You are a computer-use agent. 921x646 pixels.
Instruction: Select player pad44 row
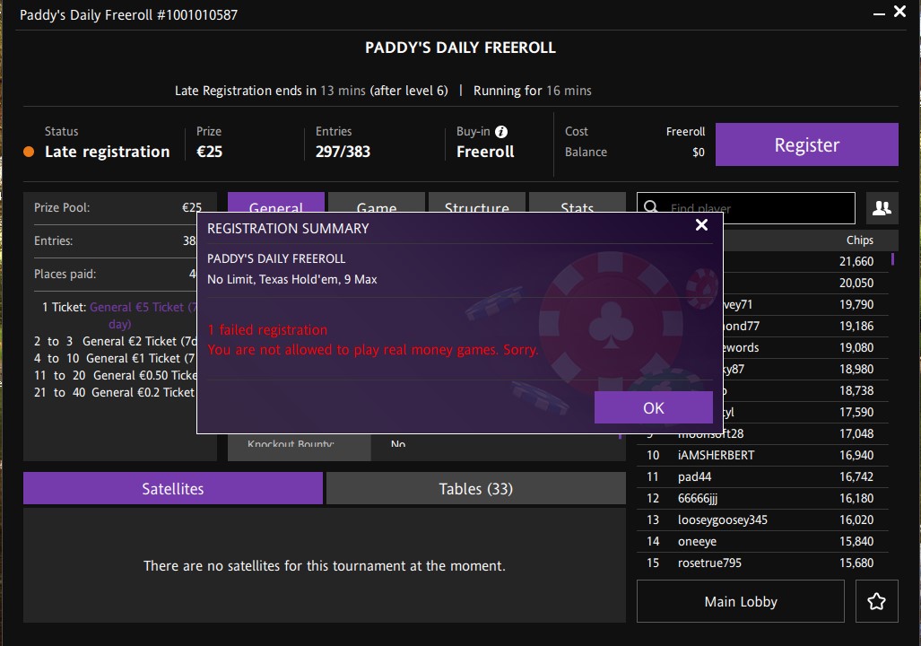(762, 476)
